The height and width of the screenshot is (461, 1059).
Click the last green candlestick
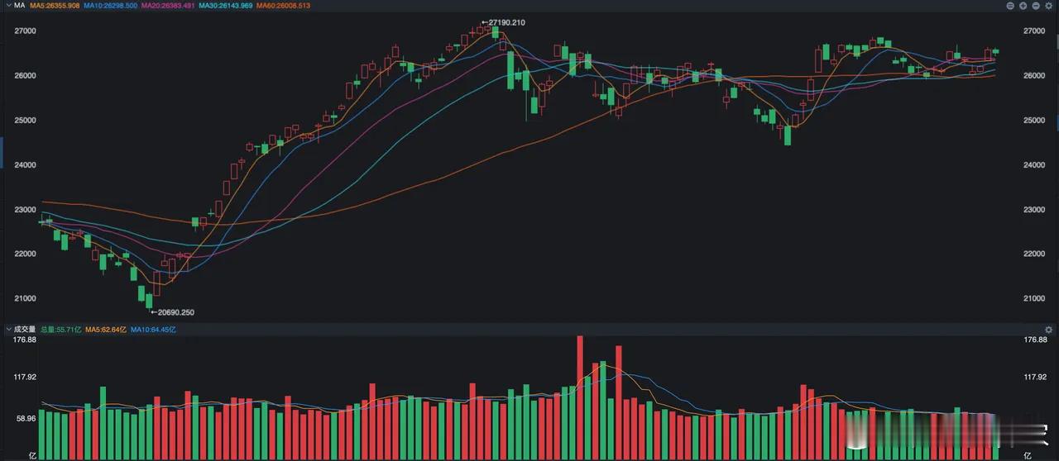(x=995, y=51)
